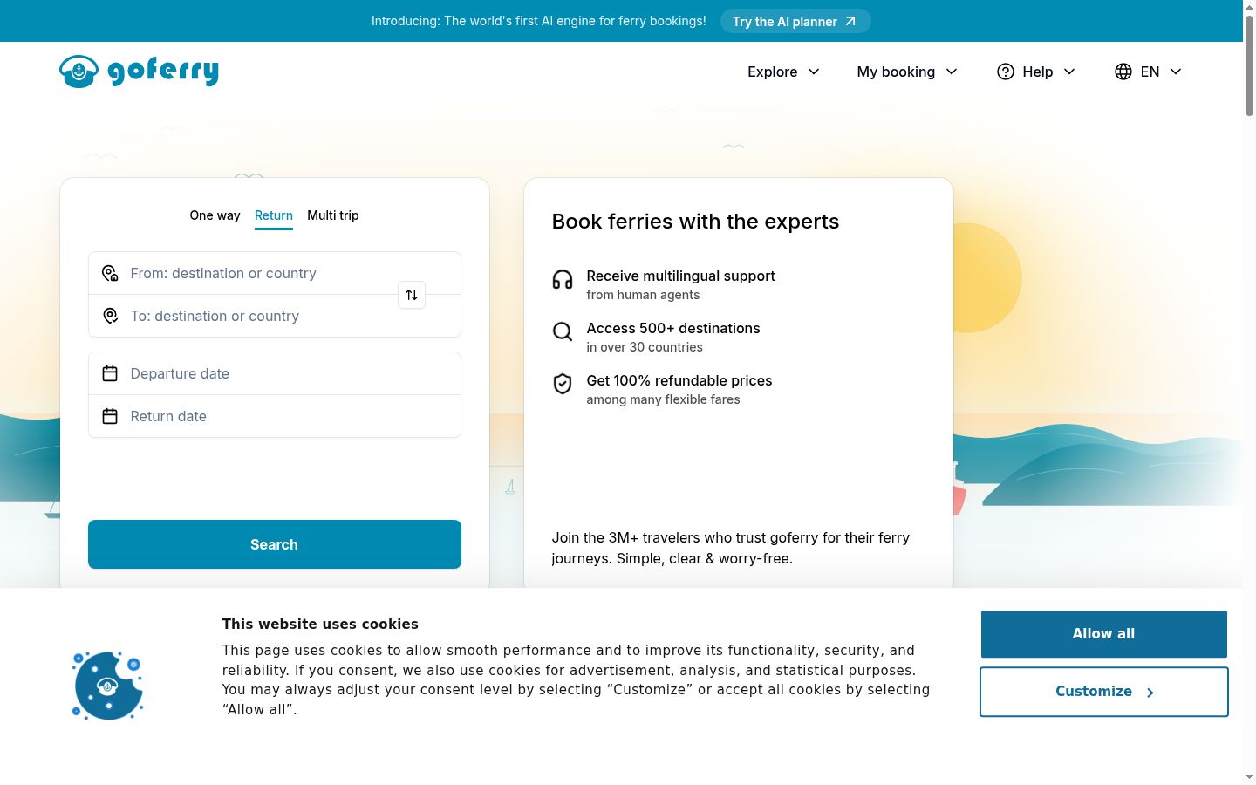Select the One way tab
This screenshot has height=785, width=1256.
(215, 215)
